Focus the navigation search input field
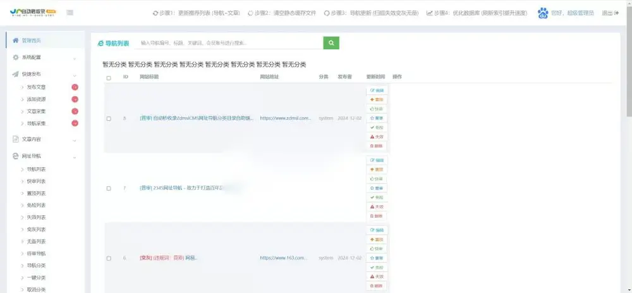632x293 pixels. 229,43
